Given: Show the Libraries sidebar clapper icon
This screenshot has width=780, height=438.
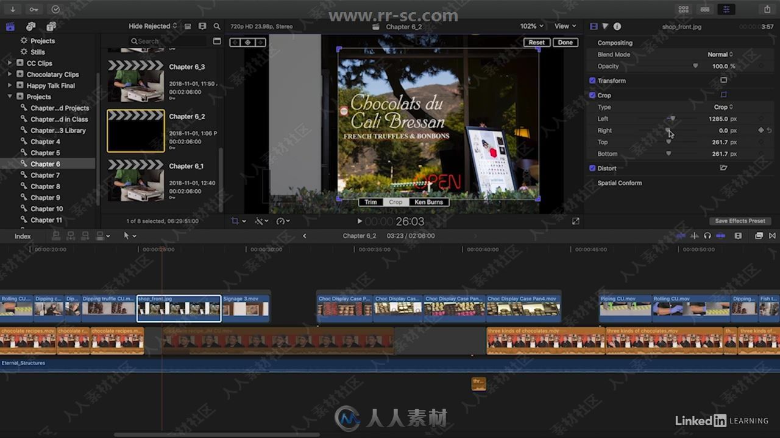Looking at the screenshot, I should click(x=10, y=27).
